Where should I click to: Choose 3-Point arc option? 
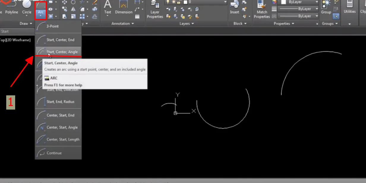click(58, 26)
